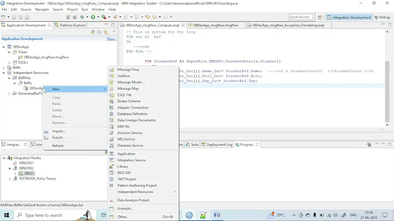Collapse the IIBNODE2 integration node
This screenshot has height=221, width=394.
(9, 168)
